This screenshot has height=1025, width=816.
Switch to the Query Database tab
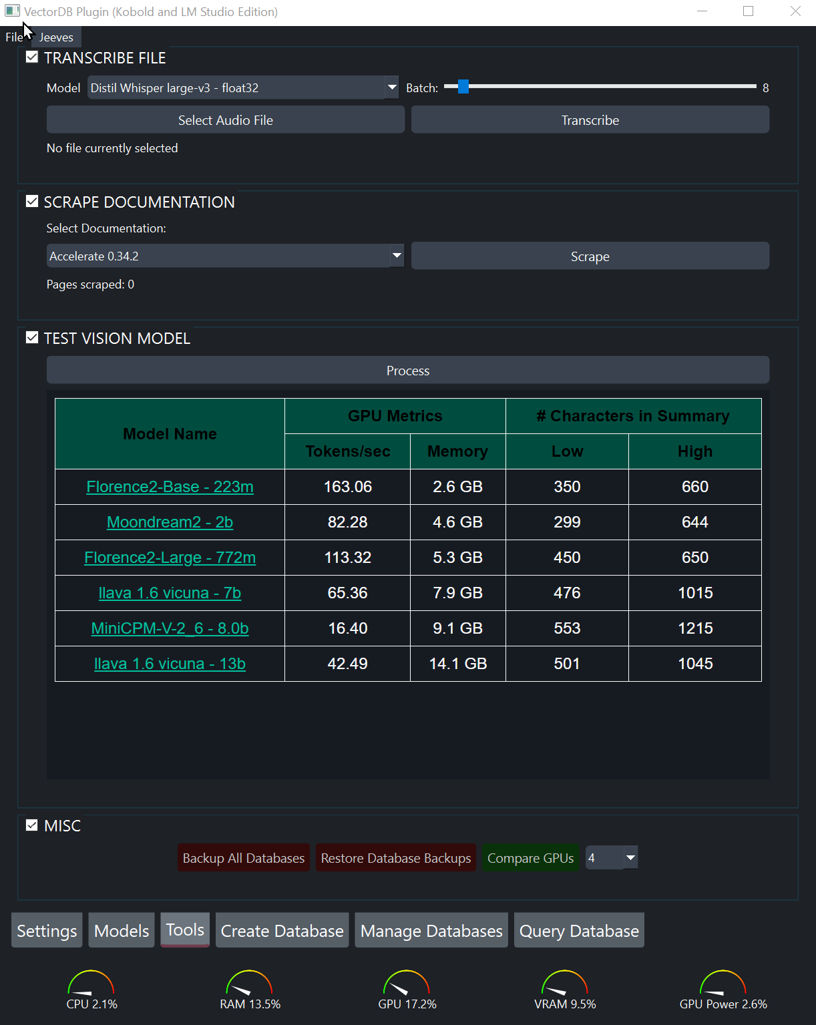click(579, 930)
